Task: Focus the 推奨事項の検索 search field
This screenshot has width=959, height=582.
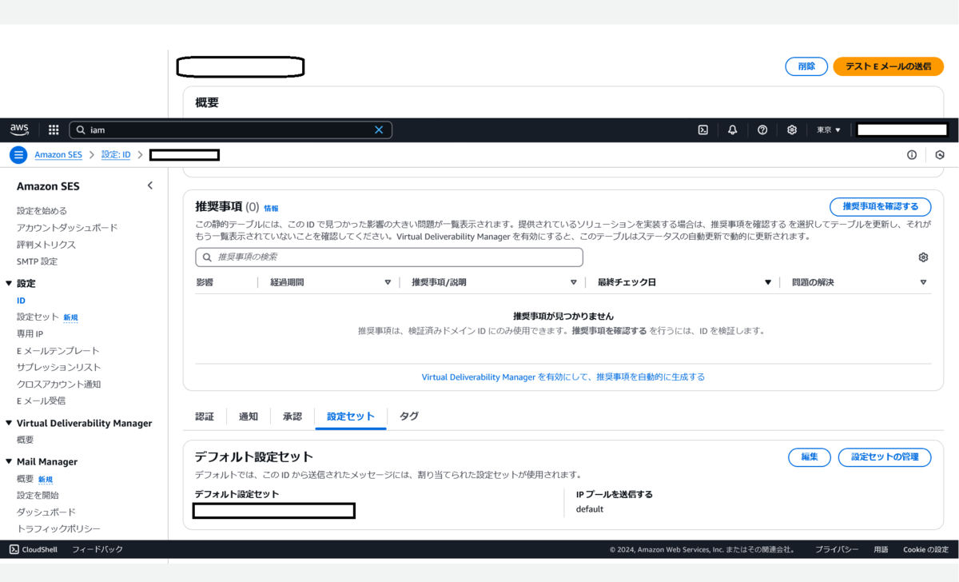Action: coord(389,257)
